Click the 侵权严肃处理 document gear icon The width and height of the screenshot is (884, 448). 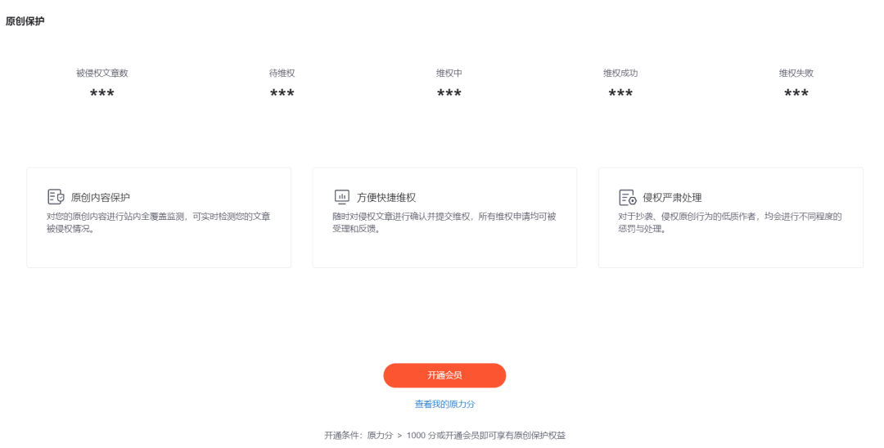628,198
